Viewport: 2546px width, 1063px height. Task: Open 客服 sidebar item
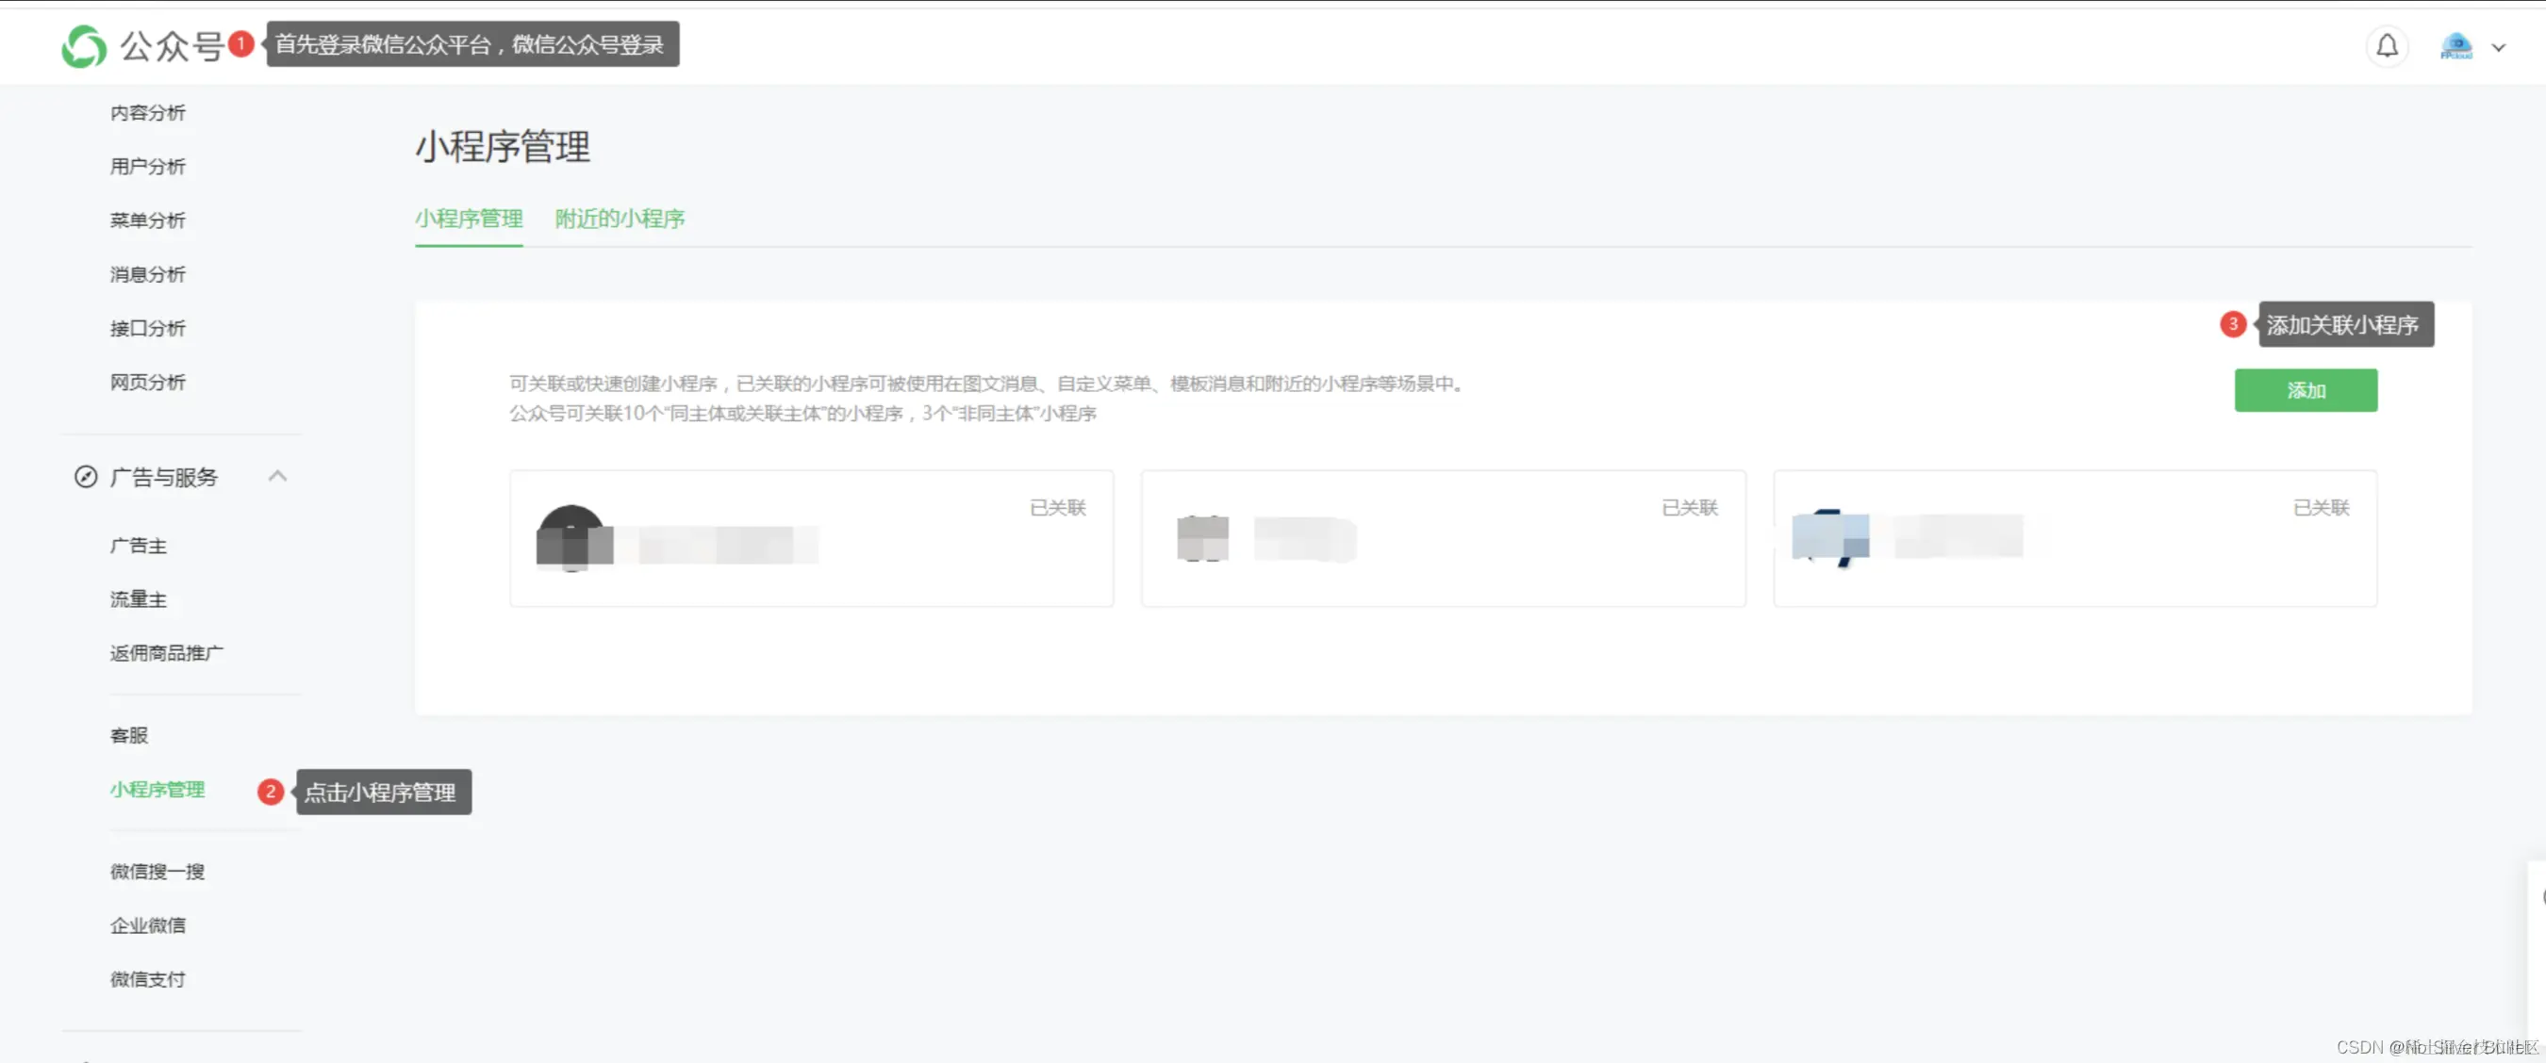coord(129,735)
